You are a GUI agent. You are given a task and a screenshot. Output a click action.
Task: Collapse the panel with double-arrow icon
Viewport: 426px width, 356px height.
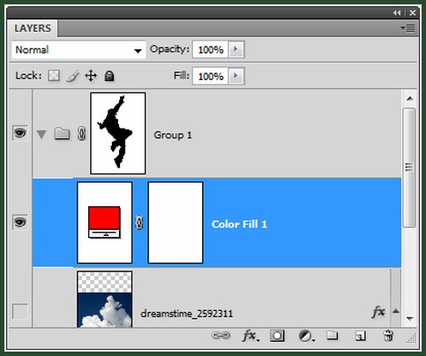click(x=397, y=13)
